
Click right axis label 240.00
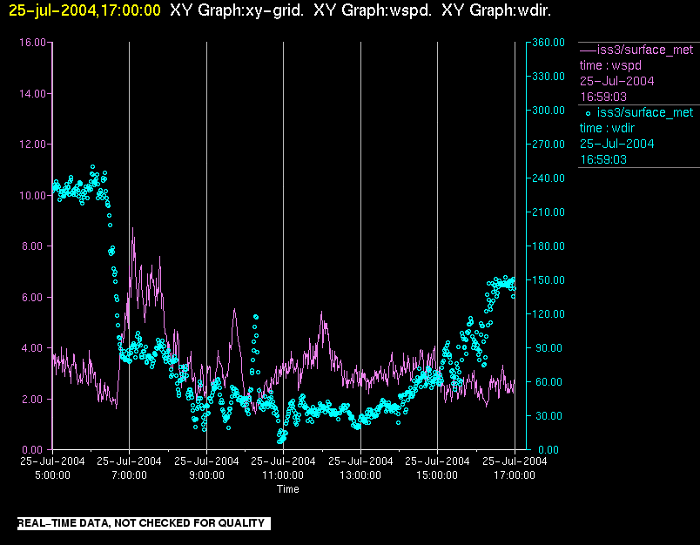click(x=549, y=178)
